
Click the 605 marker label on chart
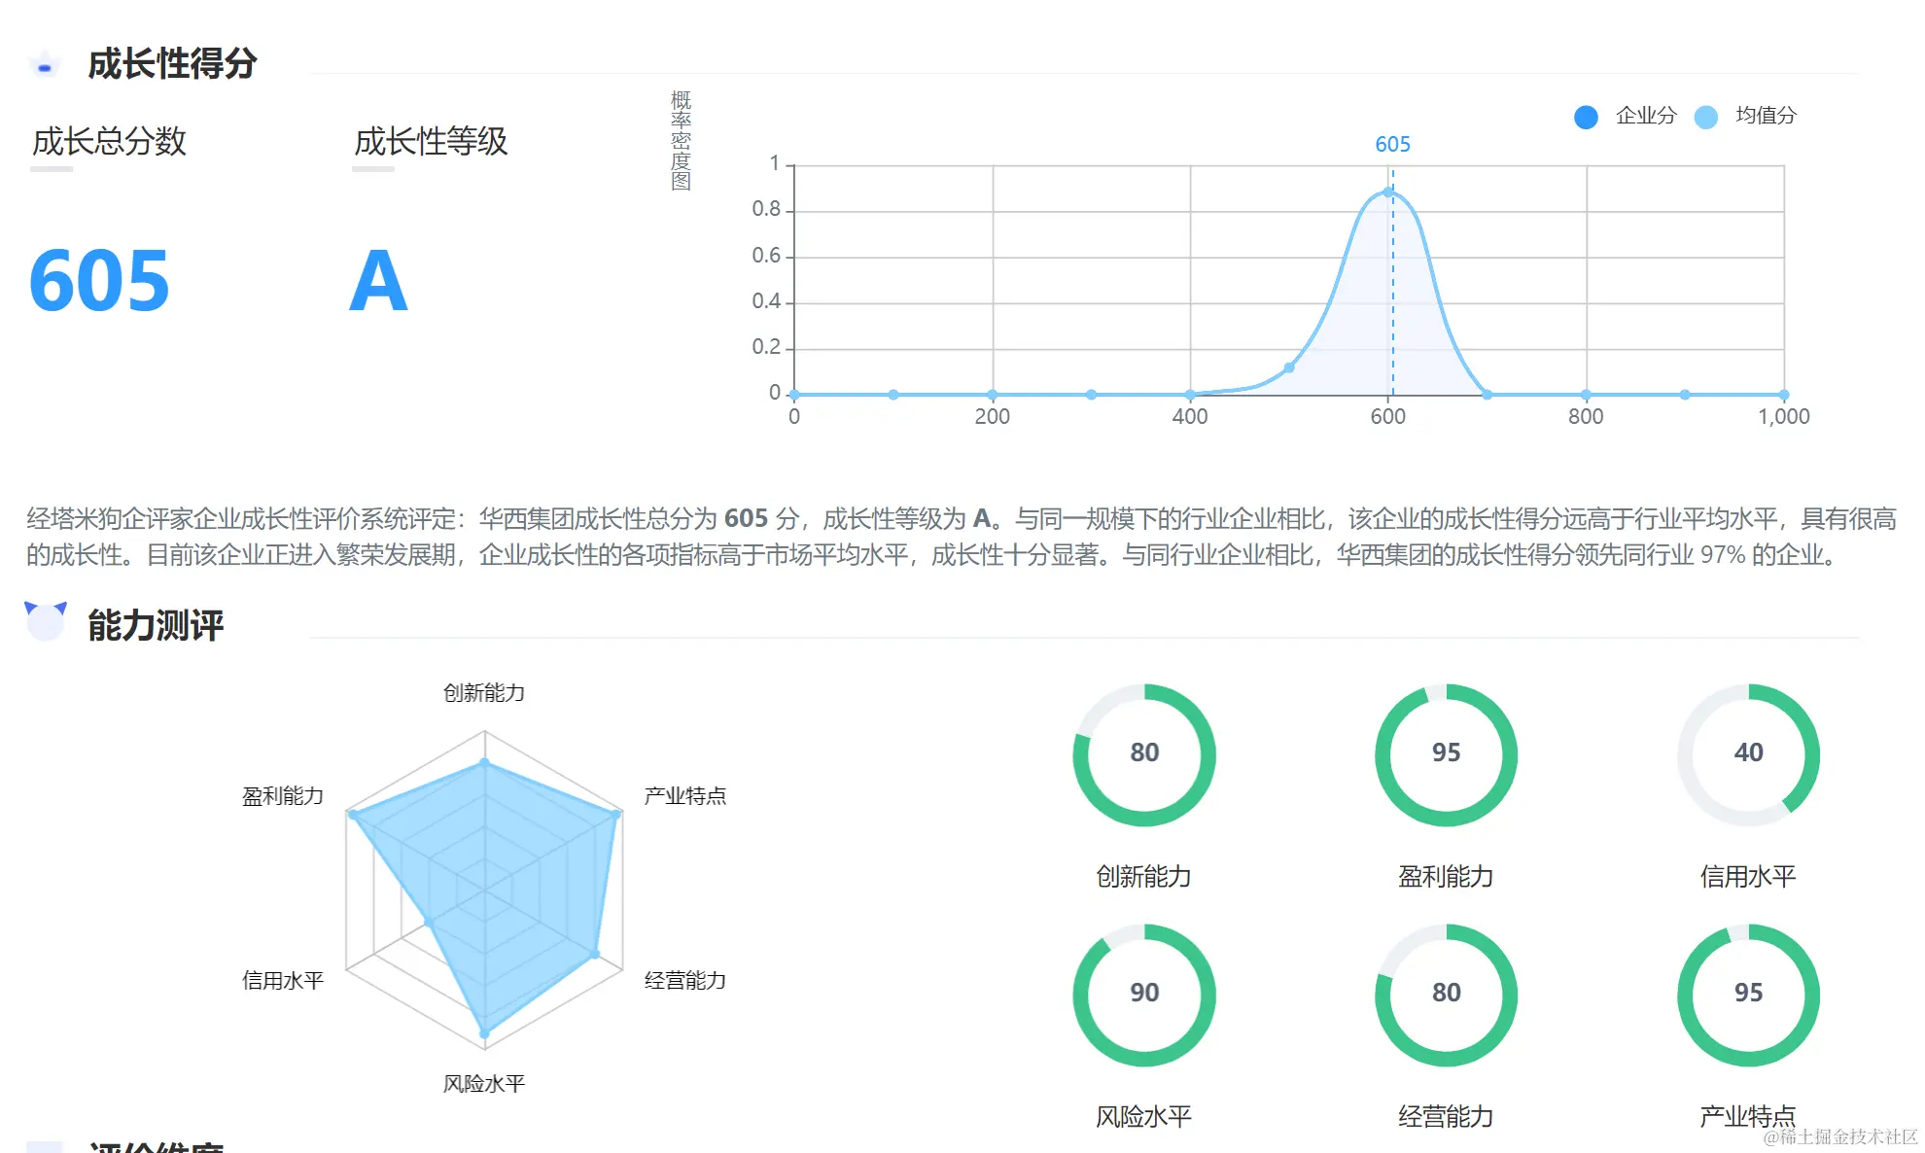pyautogui.click(x=1392, y=145)
